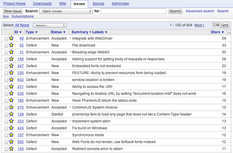Viewport: 233px width, 153px height.
Task: Open issue ID 231 link
Action: click(x=20, y=87)
